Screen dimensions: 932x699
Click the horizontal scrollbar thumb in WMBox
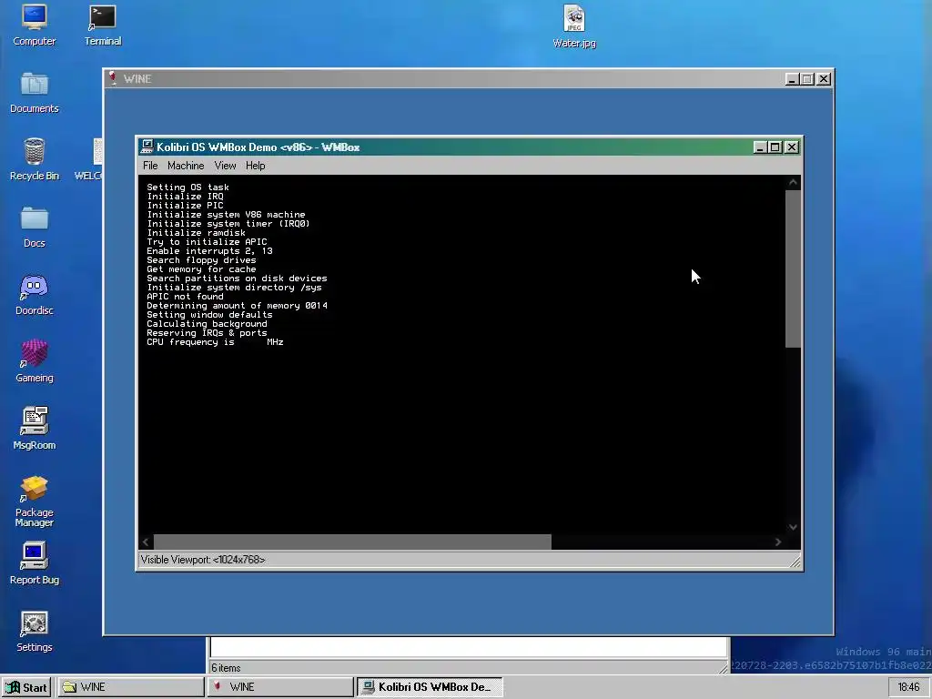click(x=352, y=542)
